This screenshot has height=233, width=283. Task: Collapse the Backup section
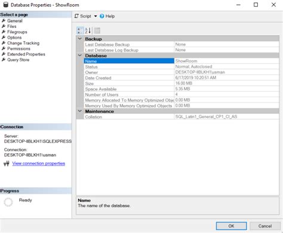80,39
